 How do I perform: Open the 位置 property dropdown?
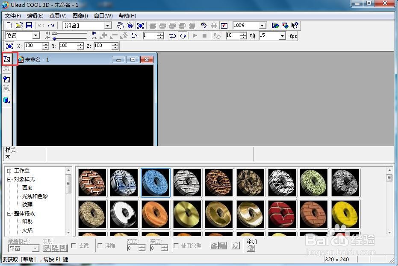click(x=36, y=35)
